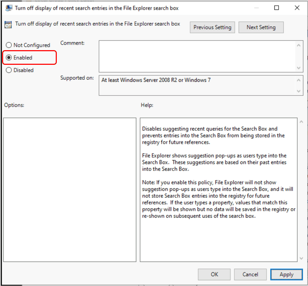Image resolution: width=308 pixels, height=286 pixels.
Task: Click the system icon in the title bar
Action: (8, 8)
